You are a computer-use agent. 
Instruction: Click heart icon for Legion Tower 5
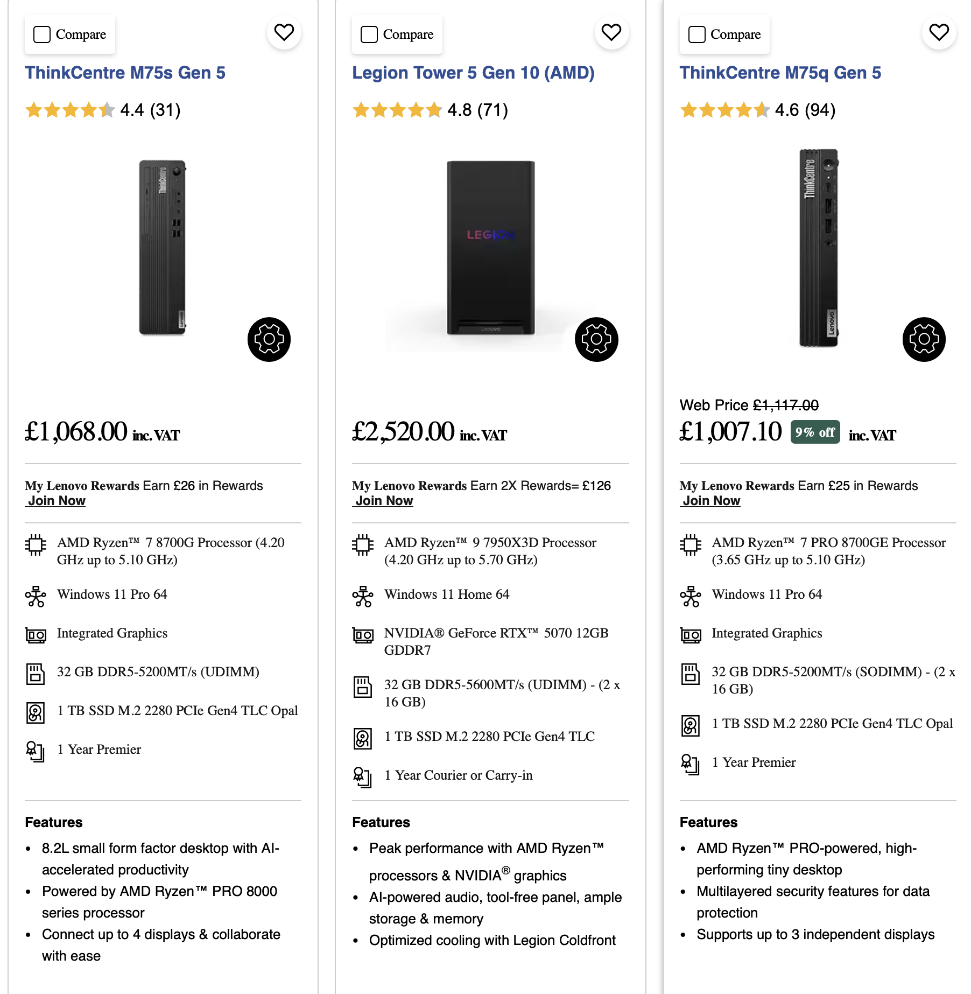tap(611, 32)
